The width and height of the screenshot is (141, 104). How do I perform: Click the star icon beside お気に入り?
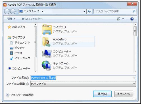(9, 27)
